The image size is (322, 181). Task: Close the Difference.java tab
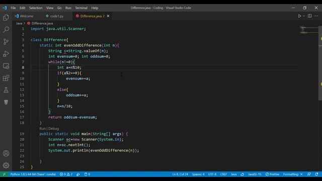[x=108, y=16]
